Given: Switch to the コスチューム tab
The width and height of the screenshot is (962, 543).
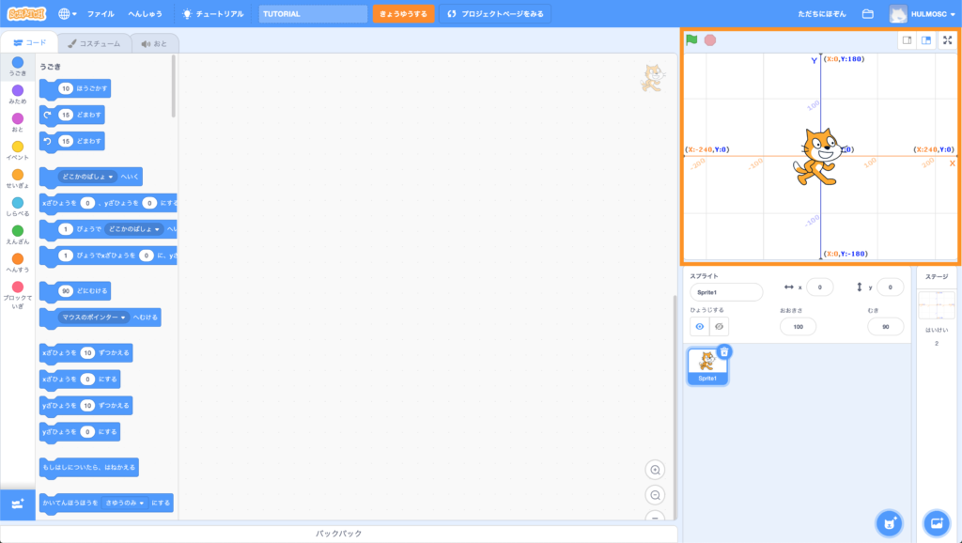Looking at the screenshot, I should pyautogui.click(x=92, y=43).
